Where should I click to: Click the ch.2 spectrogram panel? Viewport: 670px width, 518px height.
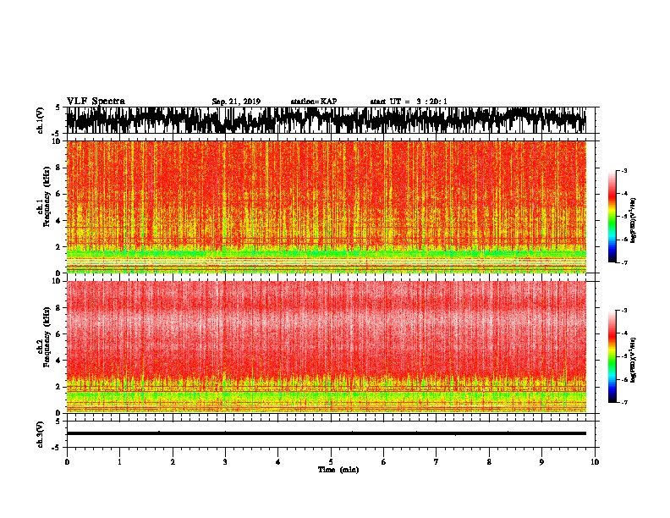327,347
